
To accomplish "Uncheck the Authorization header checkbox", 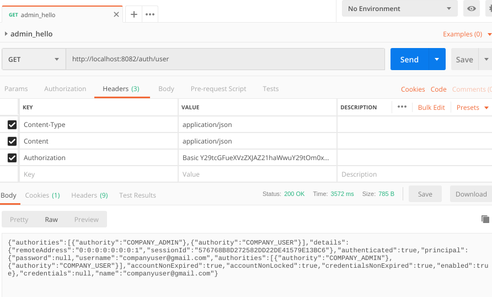I will click(x=12, y=157).
